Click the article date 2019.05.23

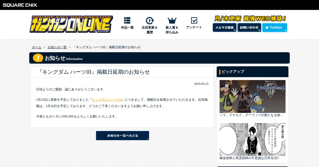pyautogui.click(x=201, y=84)
